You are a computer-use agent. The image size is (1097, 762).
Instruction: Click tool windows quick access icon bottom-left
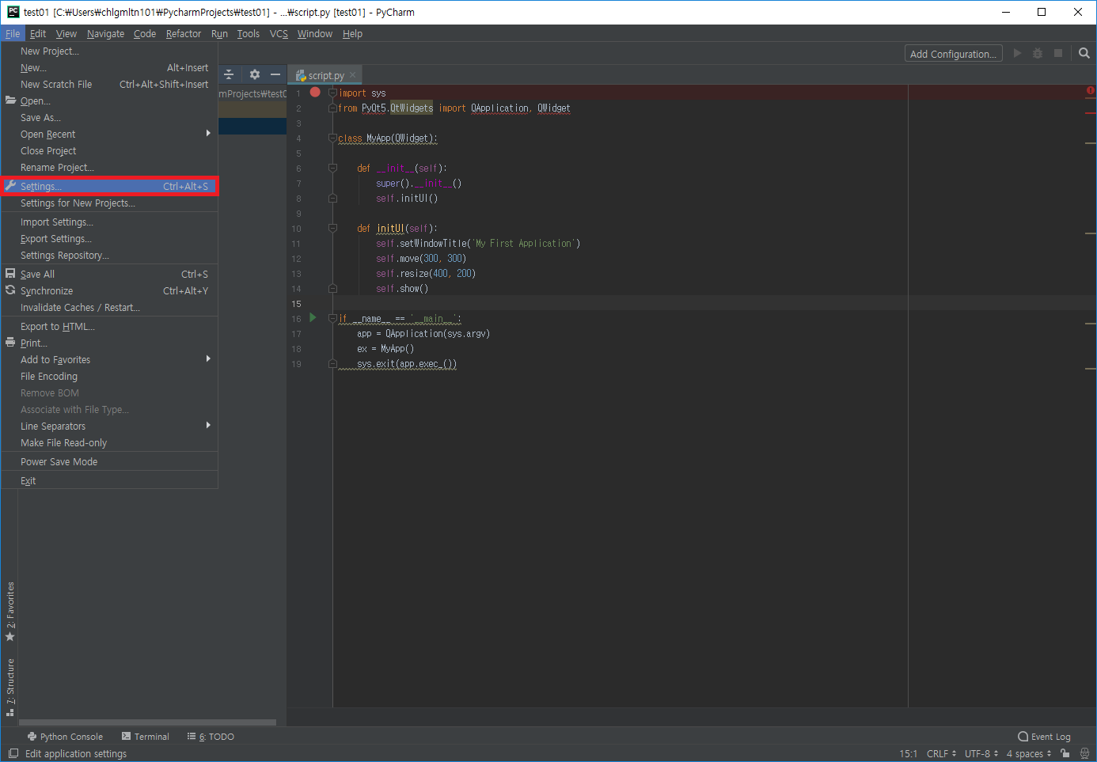point(13,753)
